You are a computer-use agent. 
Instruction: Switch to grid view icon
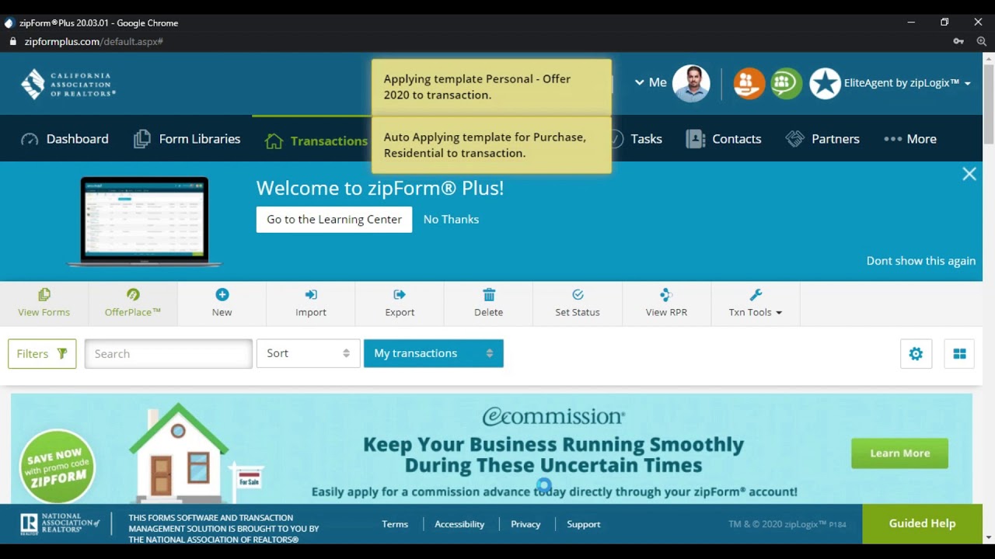(959, 353)
